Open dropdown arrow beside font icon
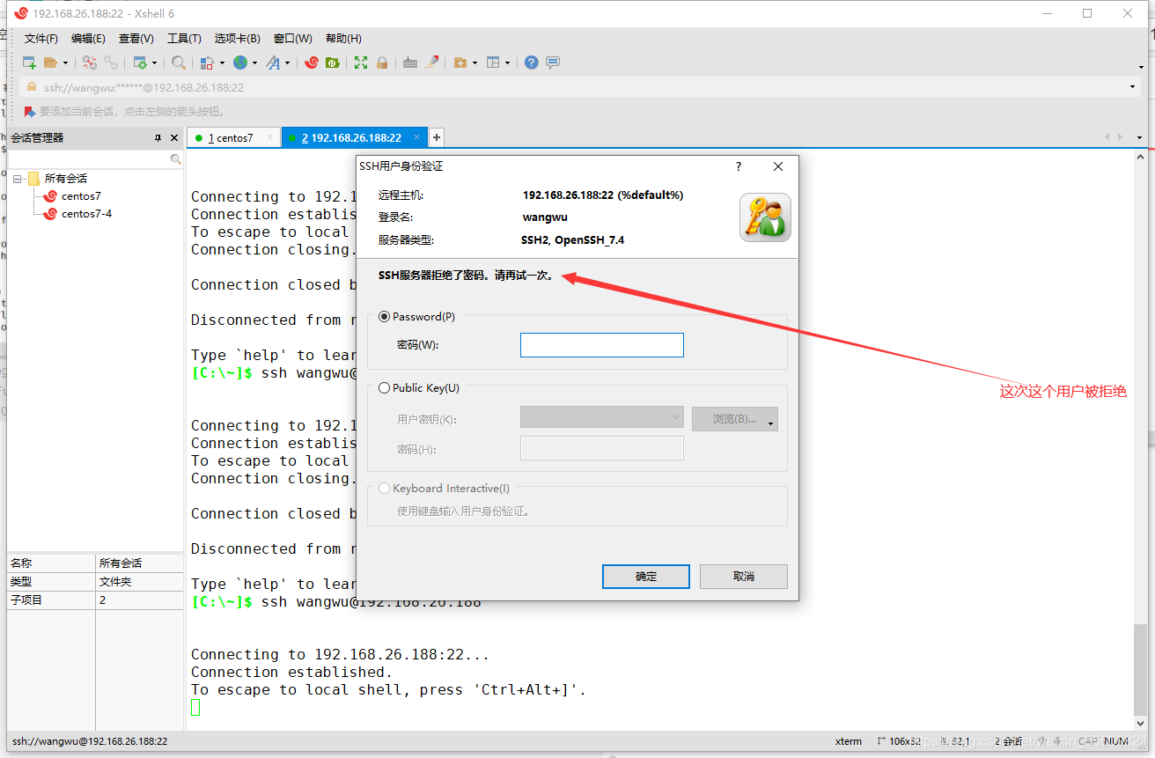Image resolution: width=1155 pixels, height=758 pixels. (x=287, y=63)
